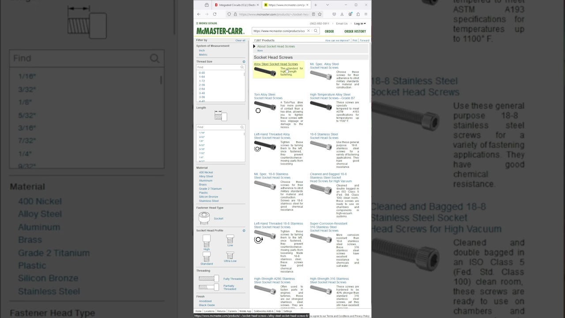565x318 pixels.
Task: Click the McMaster search magnifier icon
Action: point(316,31)
